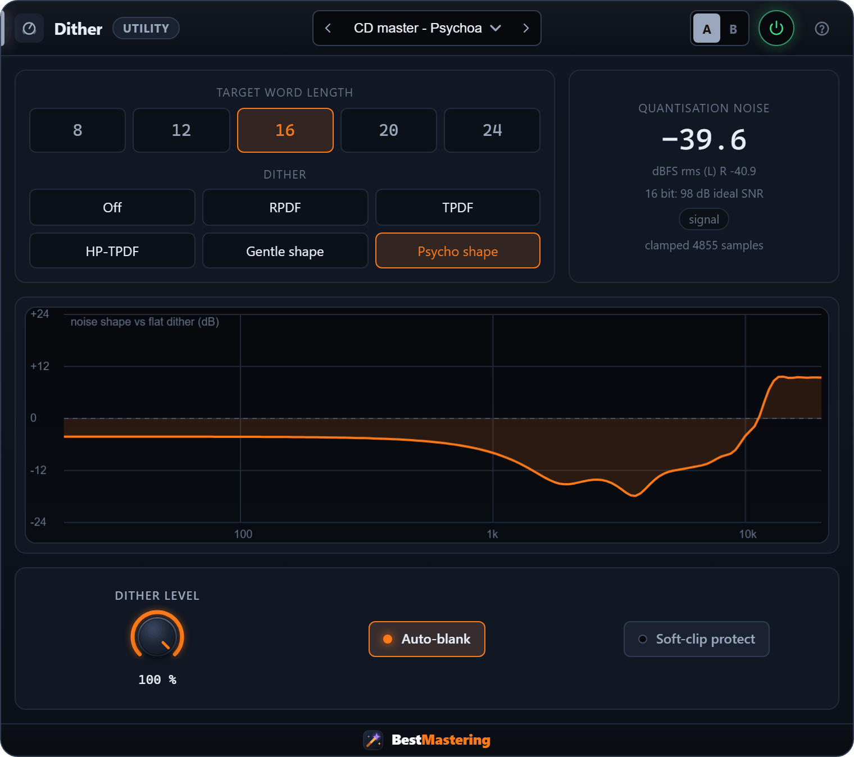
Task: Go to the previous preset arrow
Action: [328, 28]
